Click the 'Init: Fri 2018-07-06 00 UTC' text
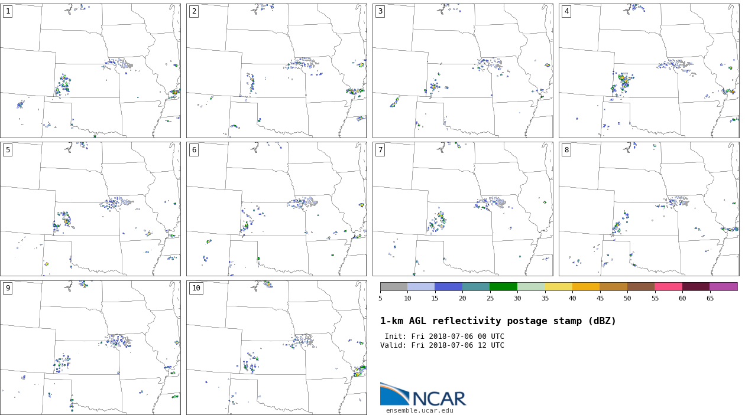The width and height of the screenshot is (745, 415). tap(445, 336)
